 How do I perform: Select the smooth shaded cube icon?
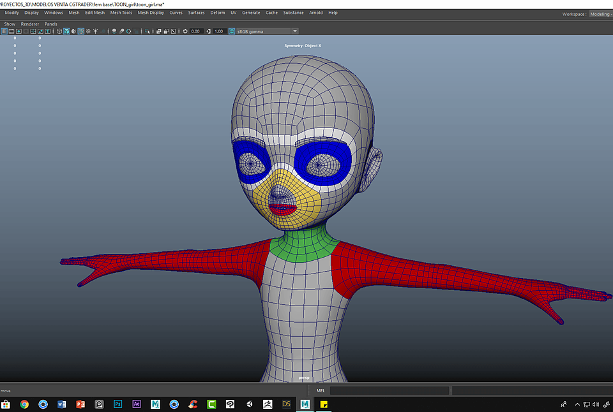coord(66,31)
